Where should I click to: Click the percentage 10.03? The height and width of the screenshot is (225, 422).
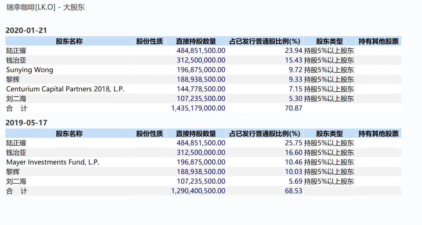click(x=293, y=172)
